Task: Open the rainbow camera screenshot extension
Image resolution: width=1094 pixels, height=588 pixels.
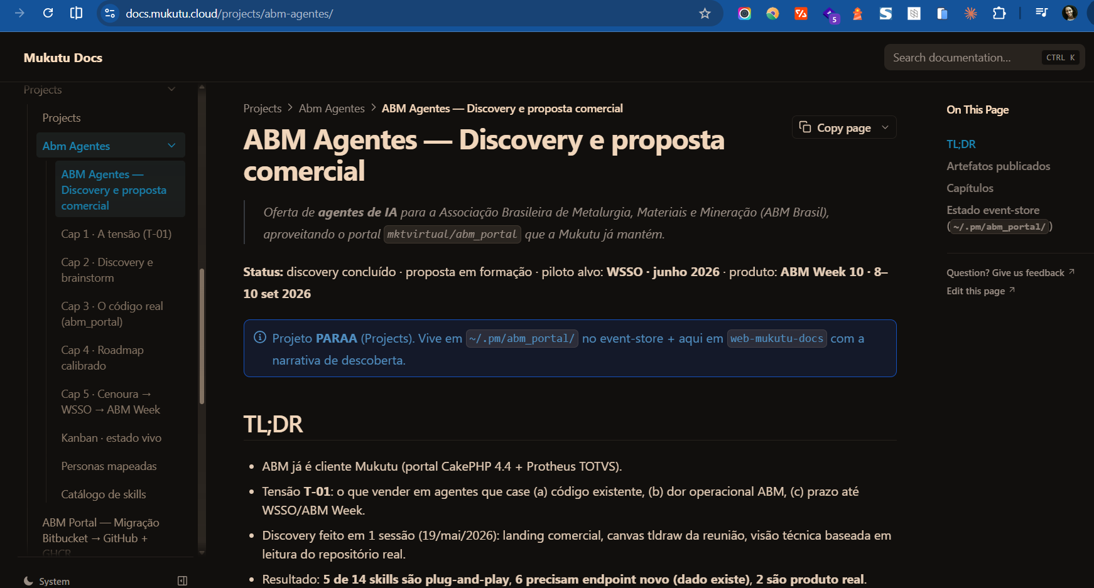Action: pyautogui.click(x=744, y=13)
